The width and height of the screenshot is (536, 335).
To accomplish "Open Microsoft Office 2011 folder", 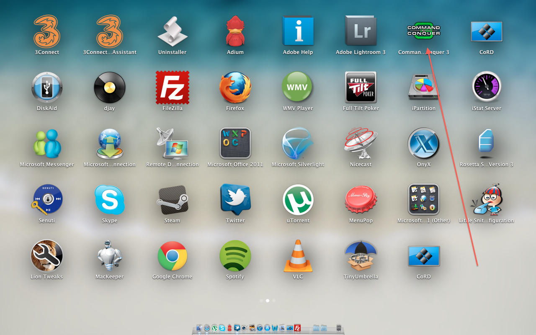I will pyautogui.click(x=235, y=143).
